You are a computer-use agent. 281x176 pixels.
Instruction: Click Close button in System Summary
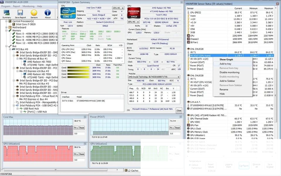(x=179, y=111)
